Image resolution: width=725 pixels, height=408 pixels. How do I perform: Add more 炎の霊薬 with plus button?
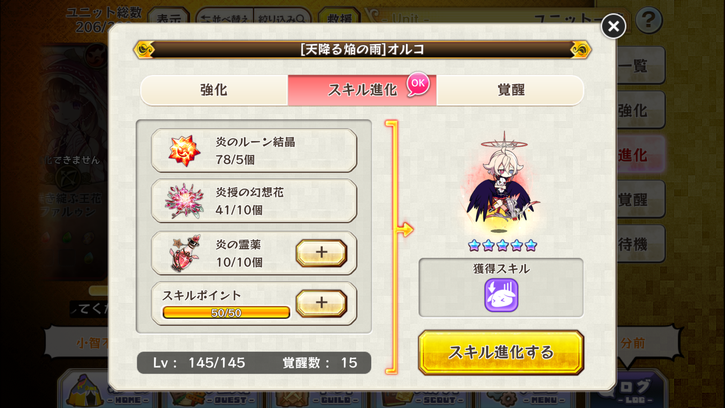click(321, 253)
